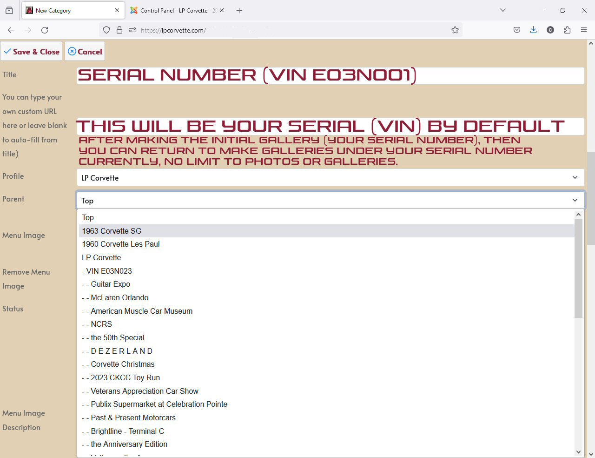Select '- - Guitar Expo' option
The width and height of the screenshot is (595, 458).
point(327,284)
